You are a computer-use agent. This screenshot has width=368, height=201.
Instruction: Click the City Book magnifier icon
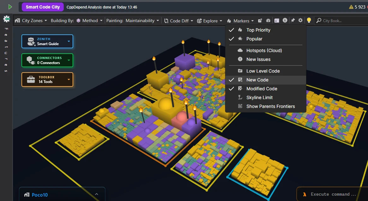click(318, 21)
